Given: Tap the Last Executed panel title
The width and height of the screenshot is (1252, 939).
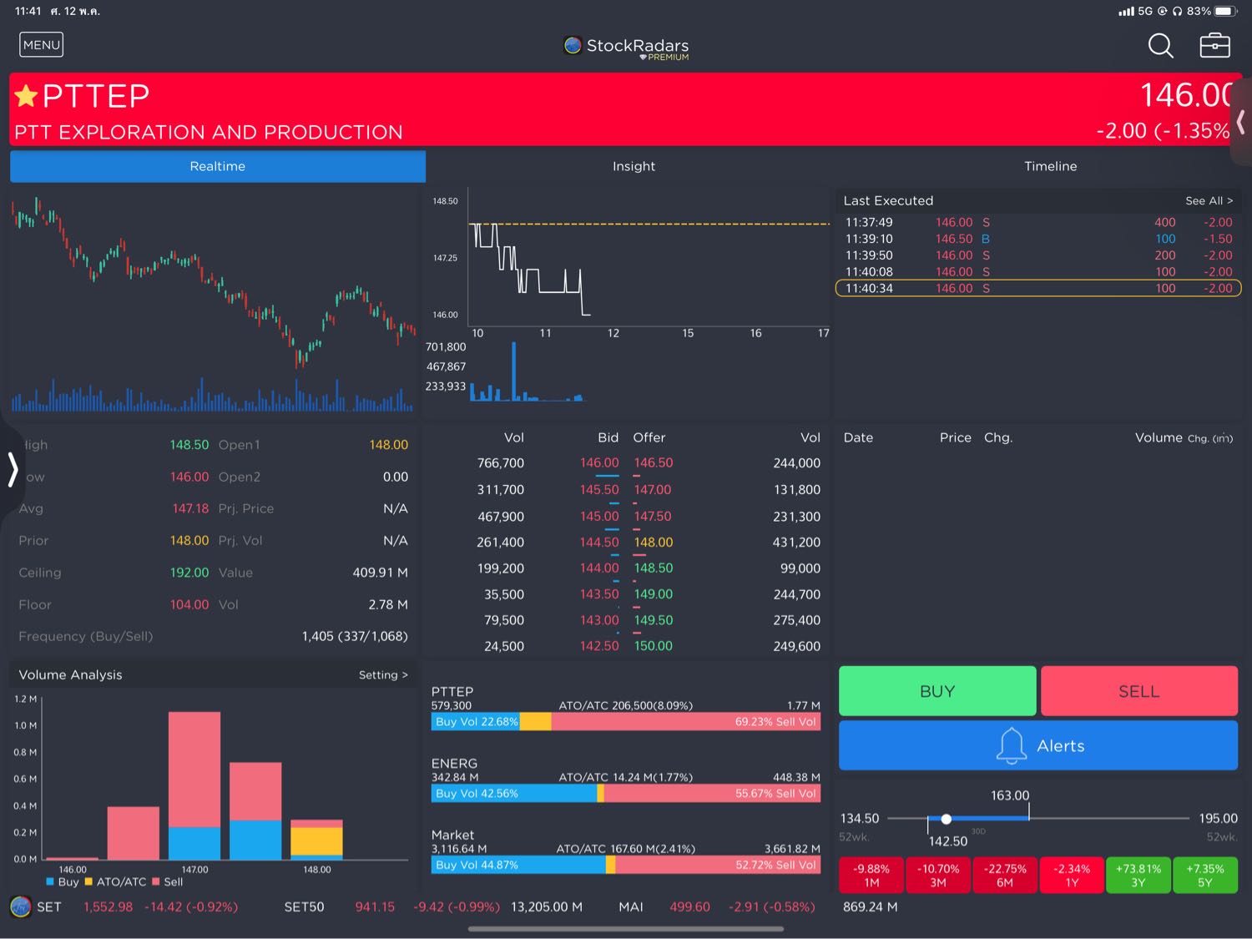Looking at the screenshot, I should [x=888, y=200].
